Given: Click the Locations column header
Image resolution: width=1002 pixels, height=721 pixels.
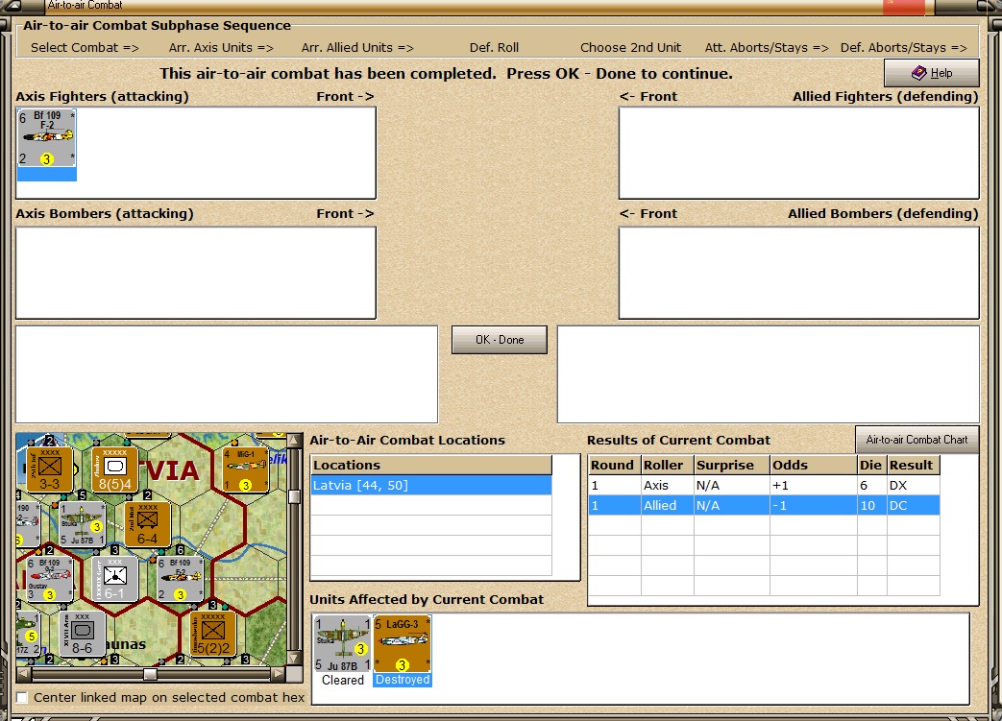Looking at the screenshot, I should [x=430, y=465].
